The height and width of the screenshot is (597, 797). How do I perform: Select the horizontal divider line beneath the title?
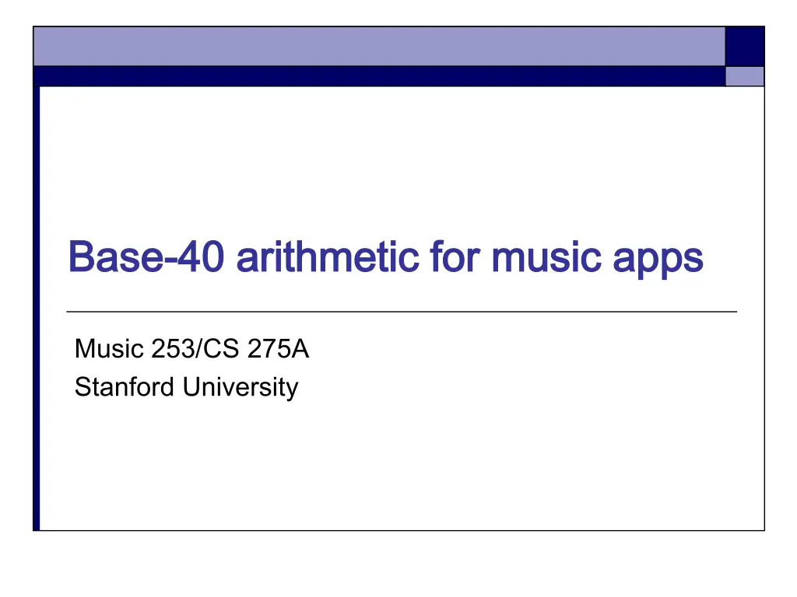pos(402,312)
